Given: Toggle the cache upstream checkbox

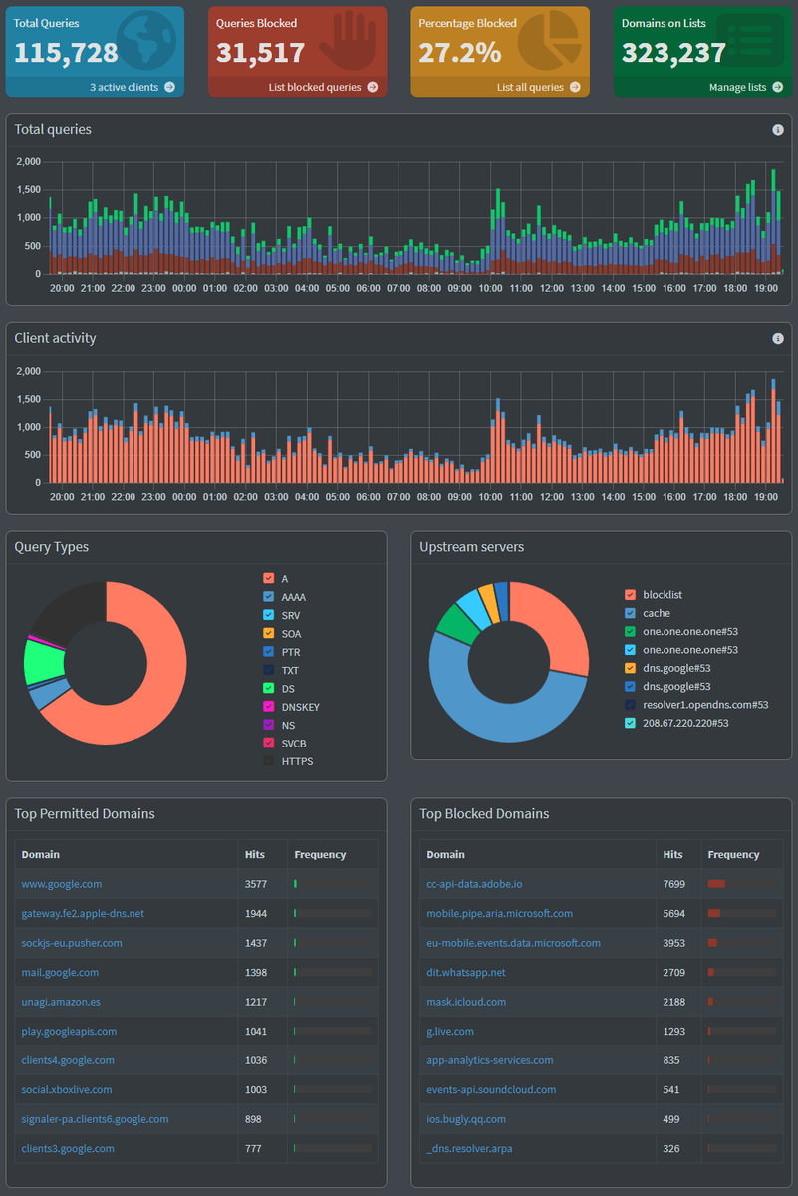Looking at the screenshot, I should click(630, 613).
